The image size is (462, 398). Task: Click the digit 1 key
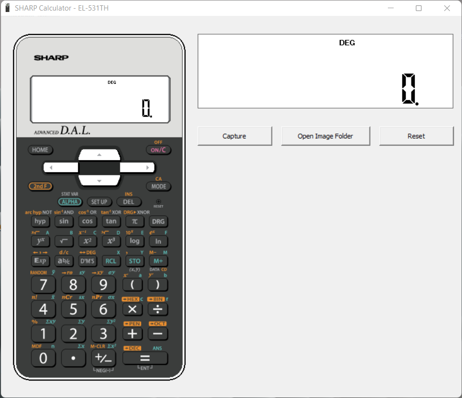point(43,334)
